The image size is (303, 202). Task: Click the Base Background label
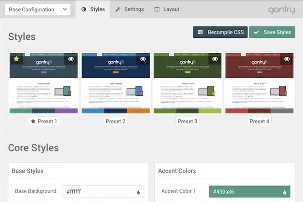point(35,191)
